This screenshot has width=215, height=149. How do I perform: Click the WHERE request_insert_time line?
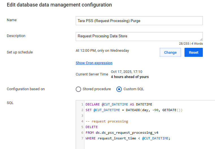point(128,138)
